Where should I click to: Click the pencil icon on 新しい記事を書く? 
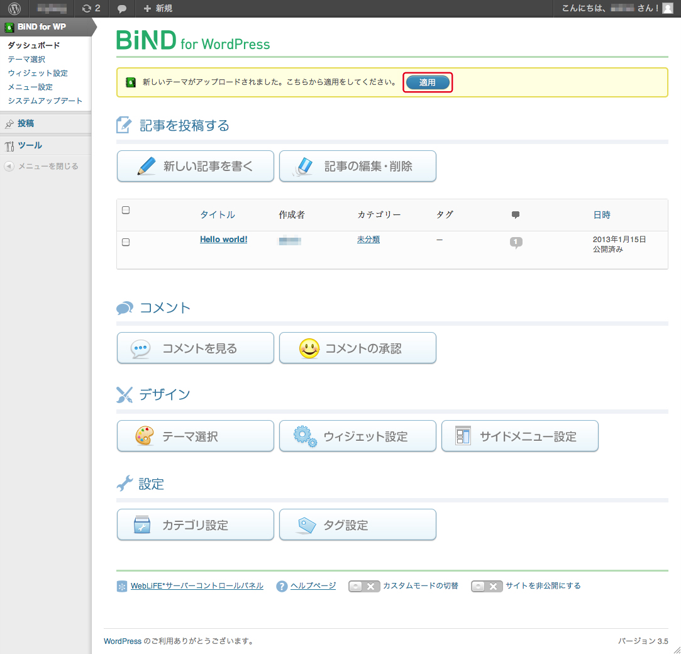click(147, 166)
